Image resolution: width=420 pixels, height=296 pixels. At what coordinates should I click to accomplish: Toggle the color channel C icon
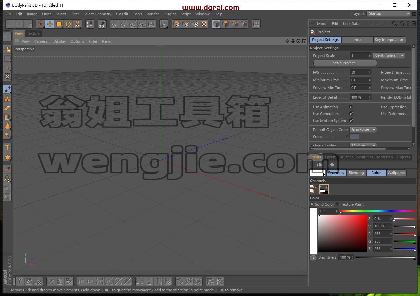coord(324,189)
